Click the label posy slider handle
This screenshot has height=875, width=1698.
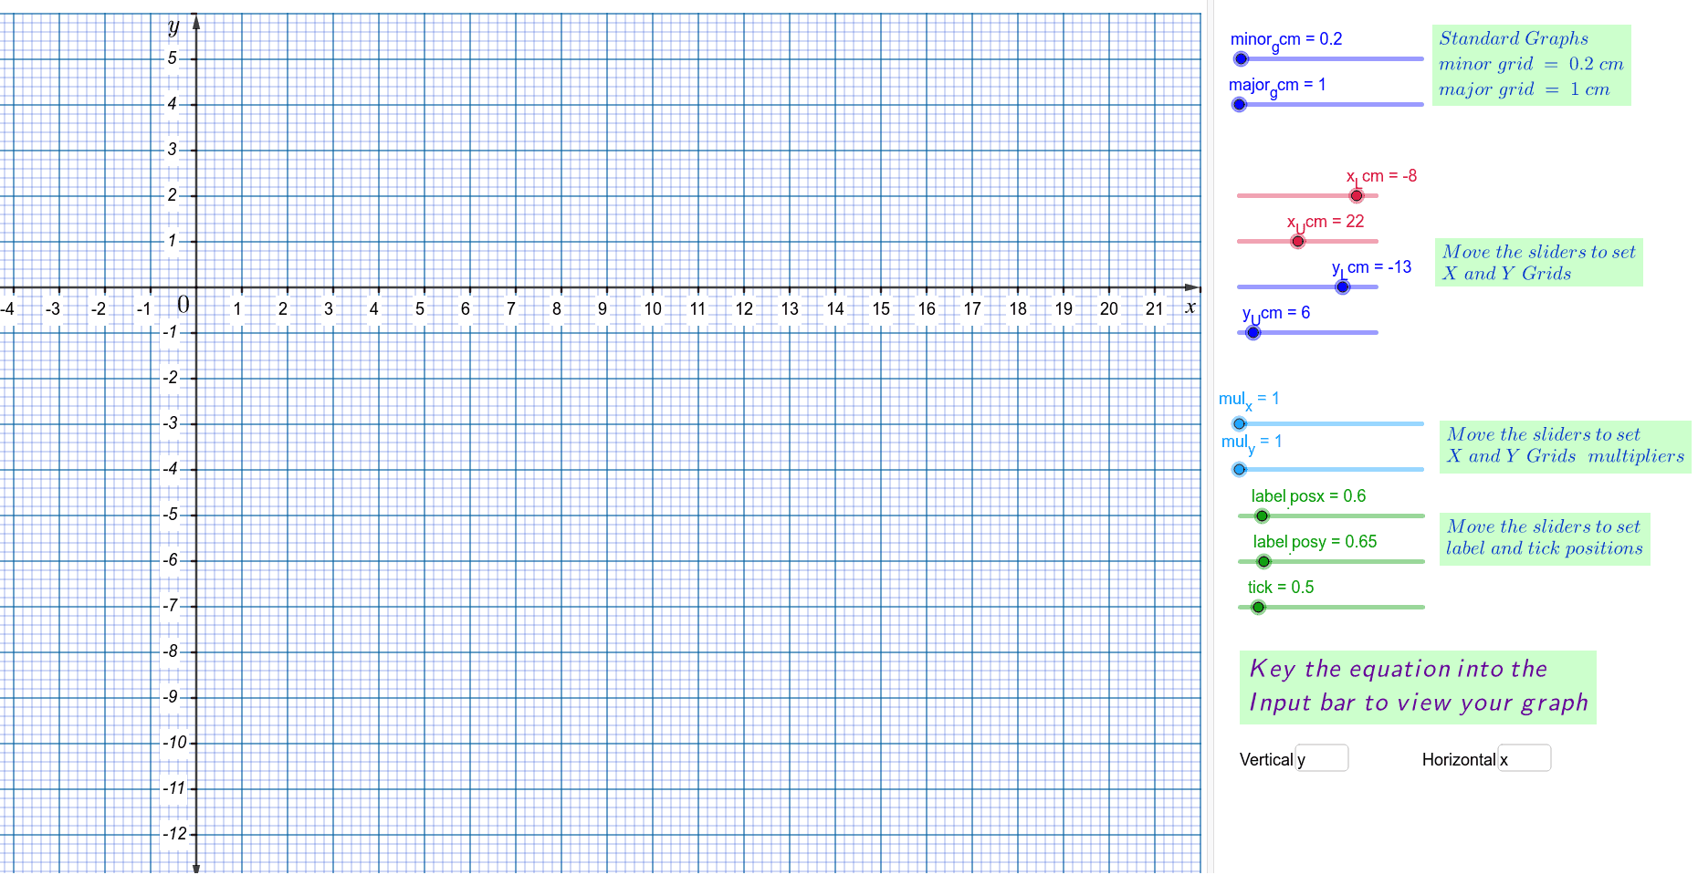click(1263, 562)
